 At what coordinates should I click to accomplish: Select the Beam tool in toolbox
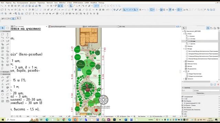[2, 38]
